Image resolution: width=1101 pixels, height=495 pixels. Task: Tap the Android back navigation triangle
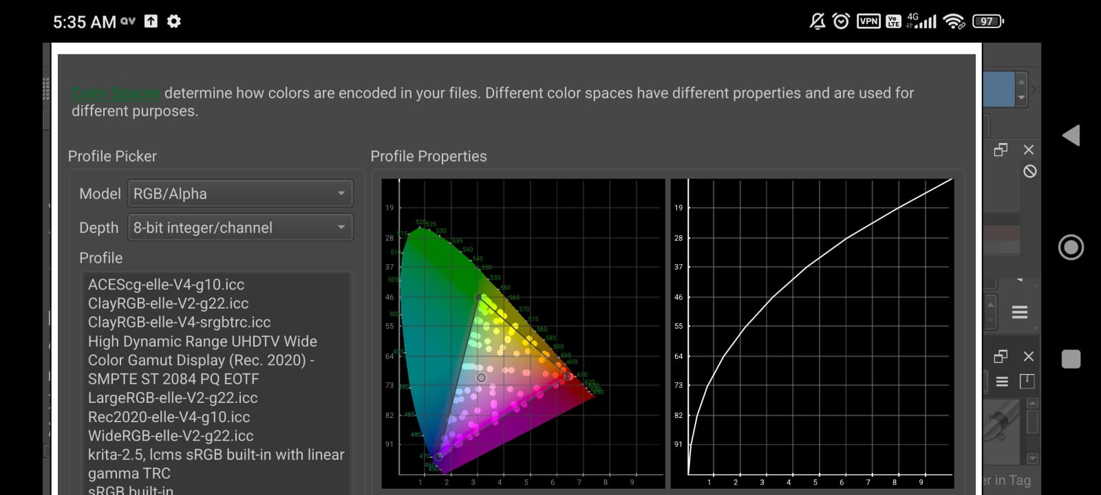click(x=1071, y=135)
